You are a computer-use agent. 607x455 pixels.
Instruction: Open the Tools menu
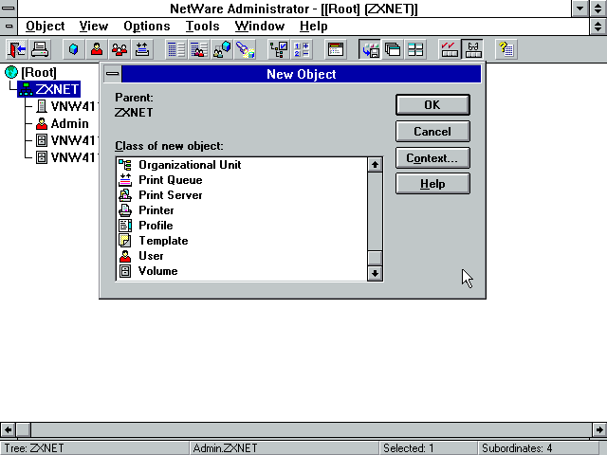pyautogui.click(x=202, y=27)
